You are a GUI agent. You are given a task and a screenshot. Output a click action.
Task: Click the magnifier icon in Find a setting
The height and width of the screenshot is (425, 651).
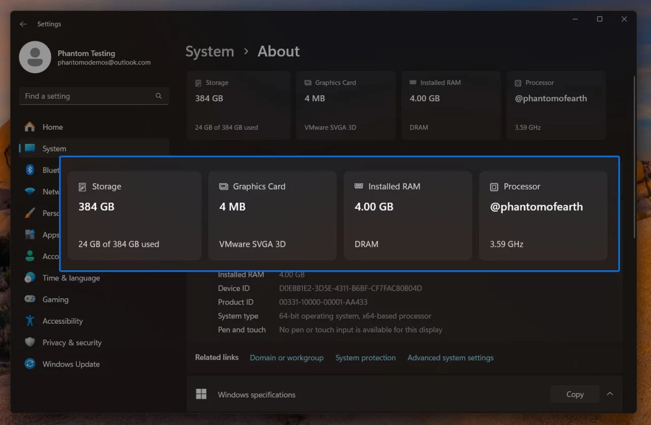[159, 96]
